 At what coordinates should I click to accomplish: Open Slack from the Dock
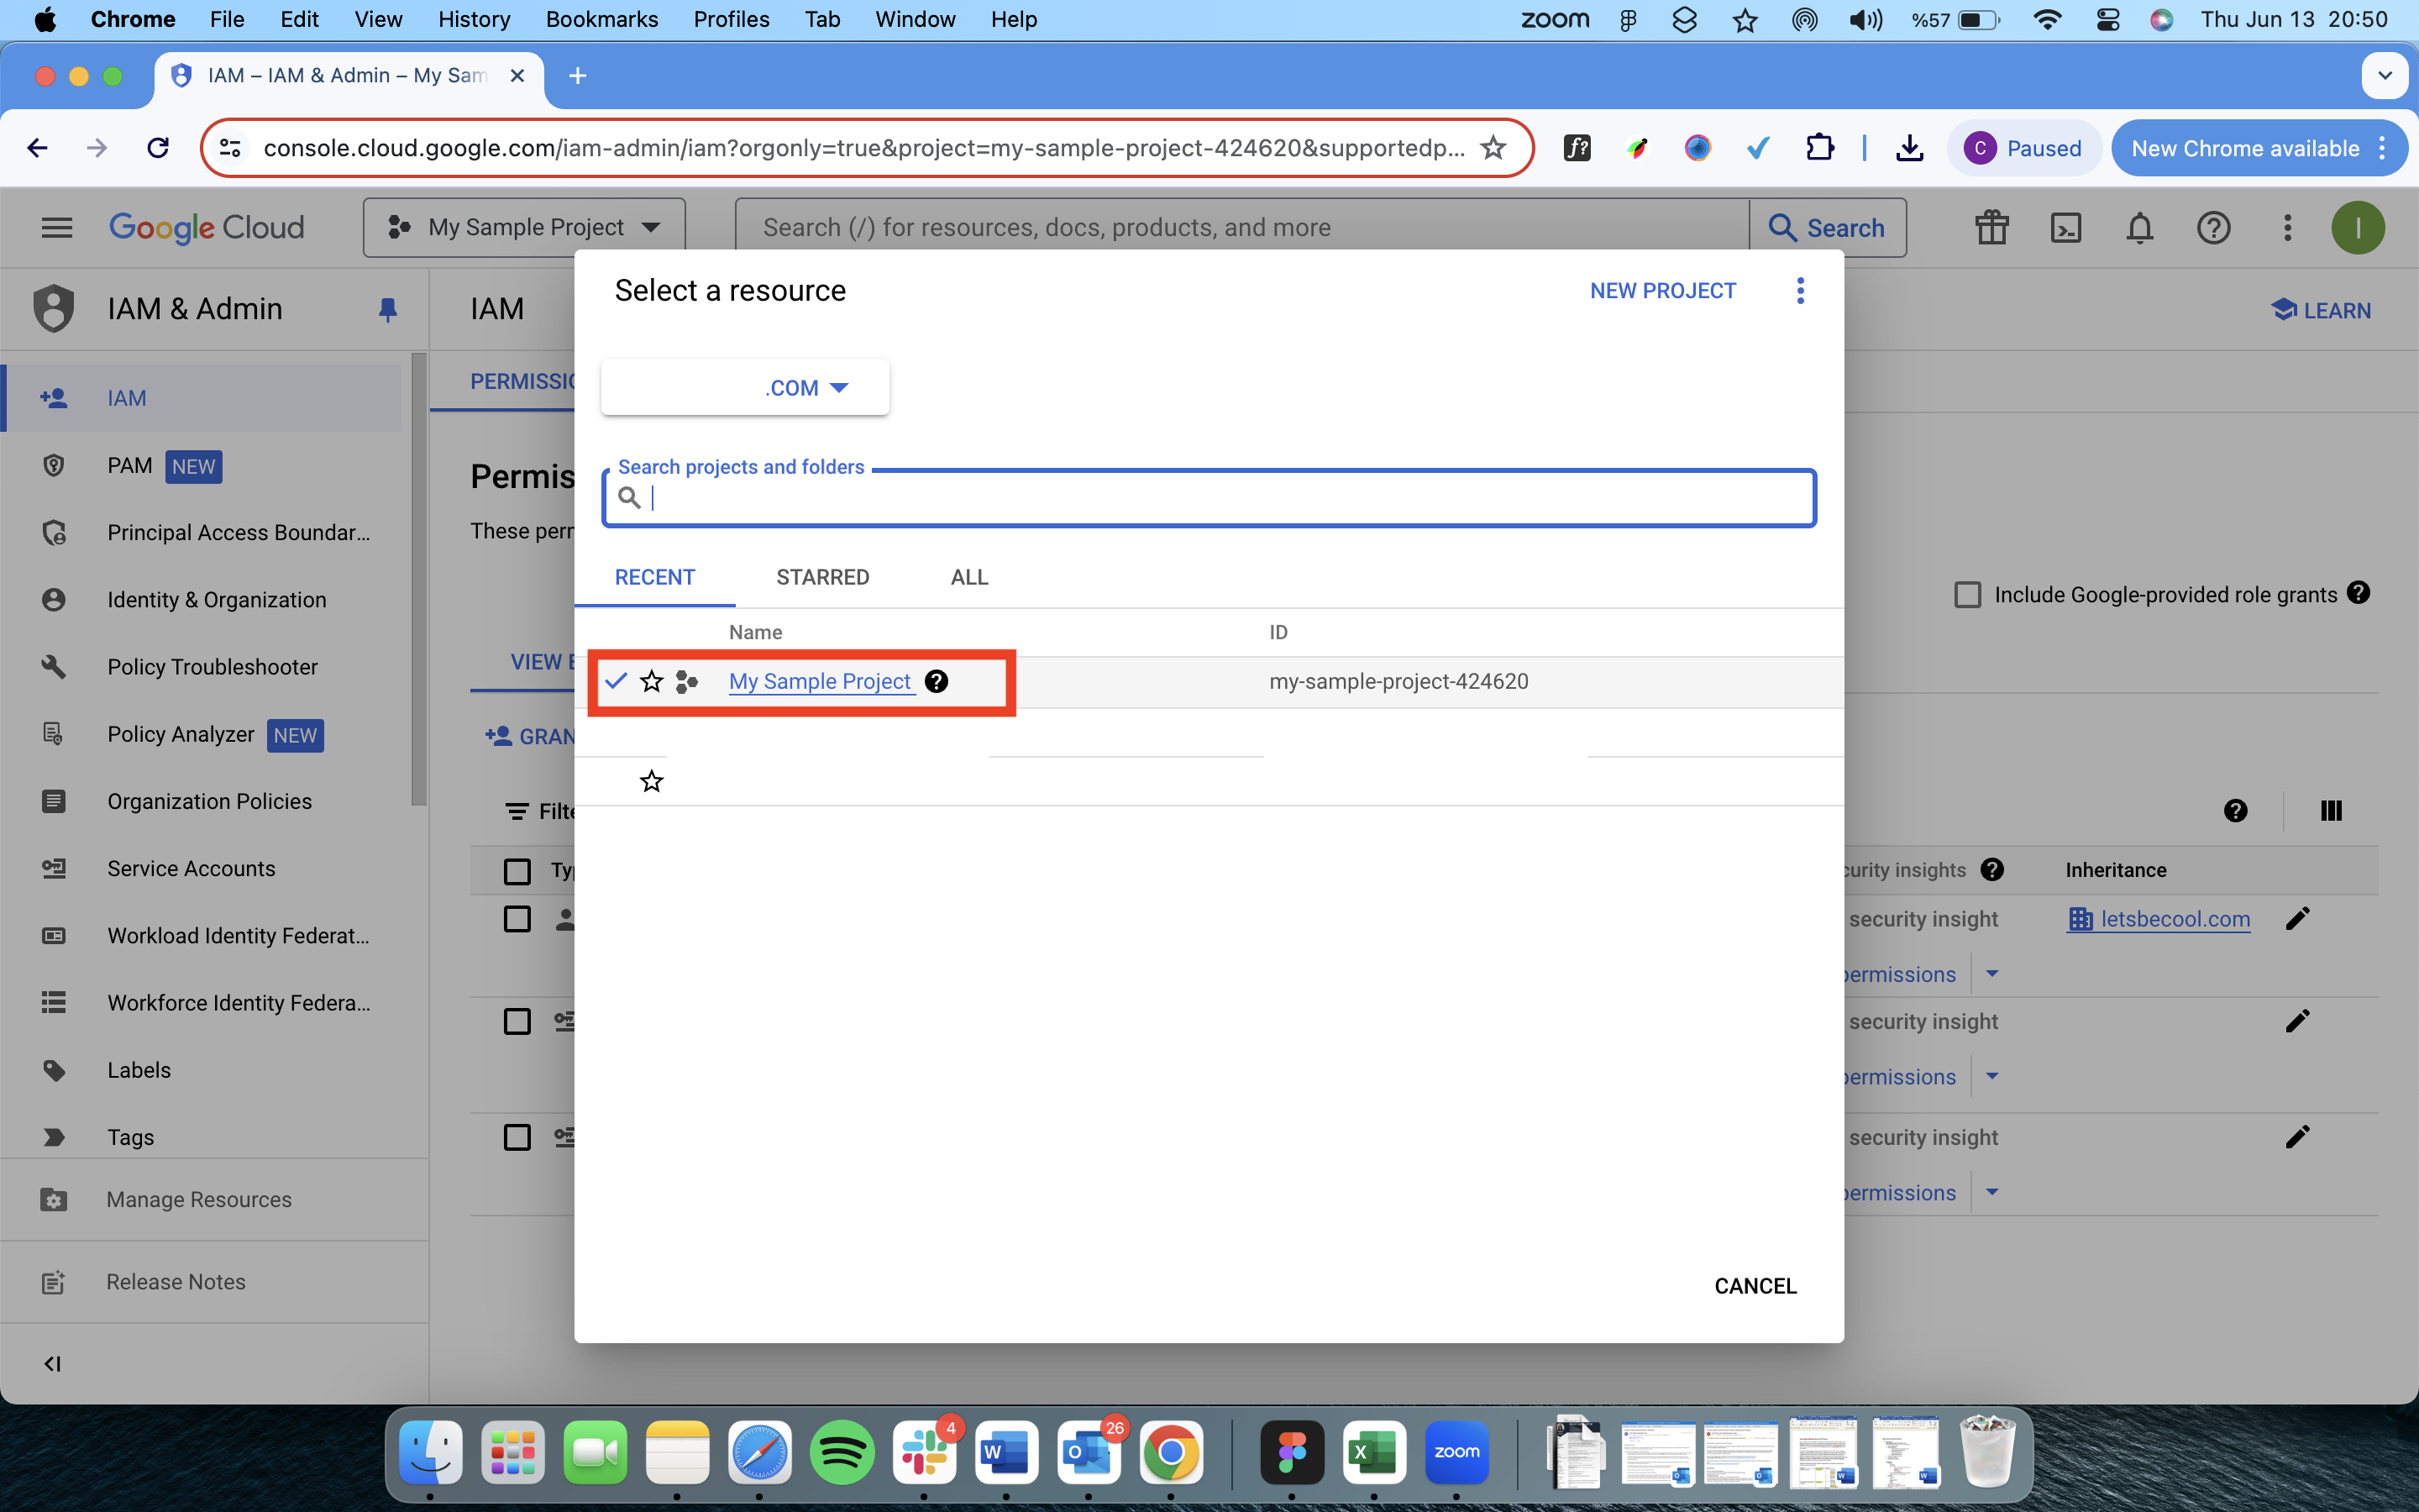click(x=924, y=1452)
